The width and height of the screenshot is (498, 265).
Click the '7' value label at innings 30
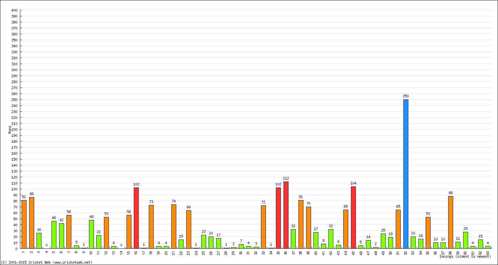(x=241, y=241)
